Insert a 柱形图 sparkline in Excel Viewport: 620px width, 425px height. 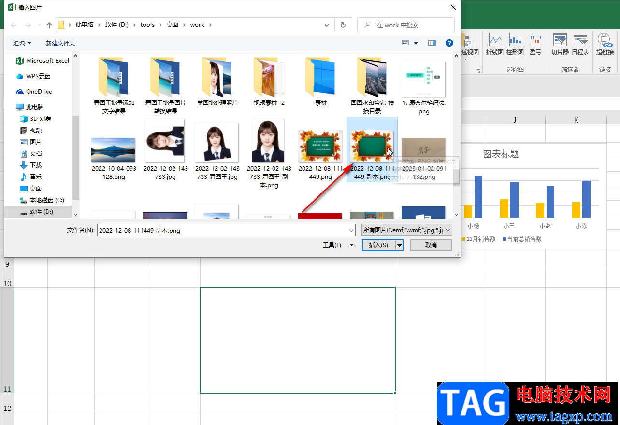[x=515, y=44]
